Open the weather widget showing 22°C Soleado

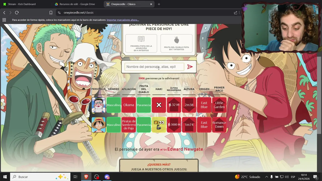click(x=248, y=177)
